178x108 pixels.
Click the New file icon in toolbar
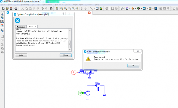[3, 8]
